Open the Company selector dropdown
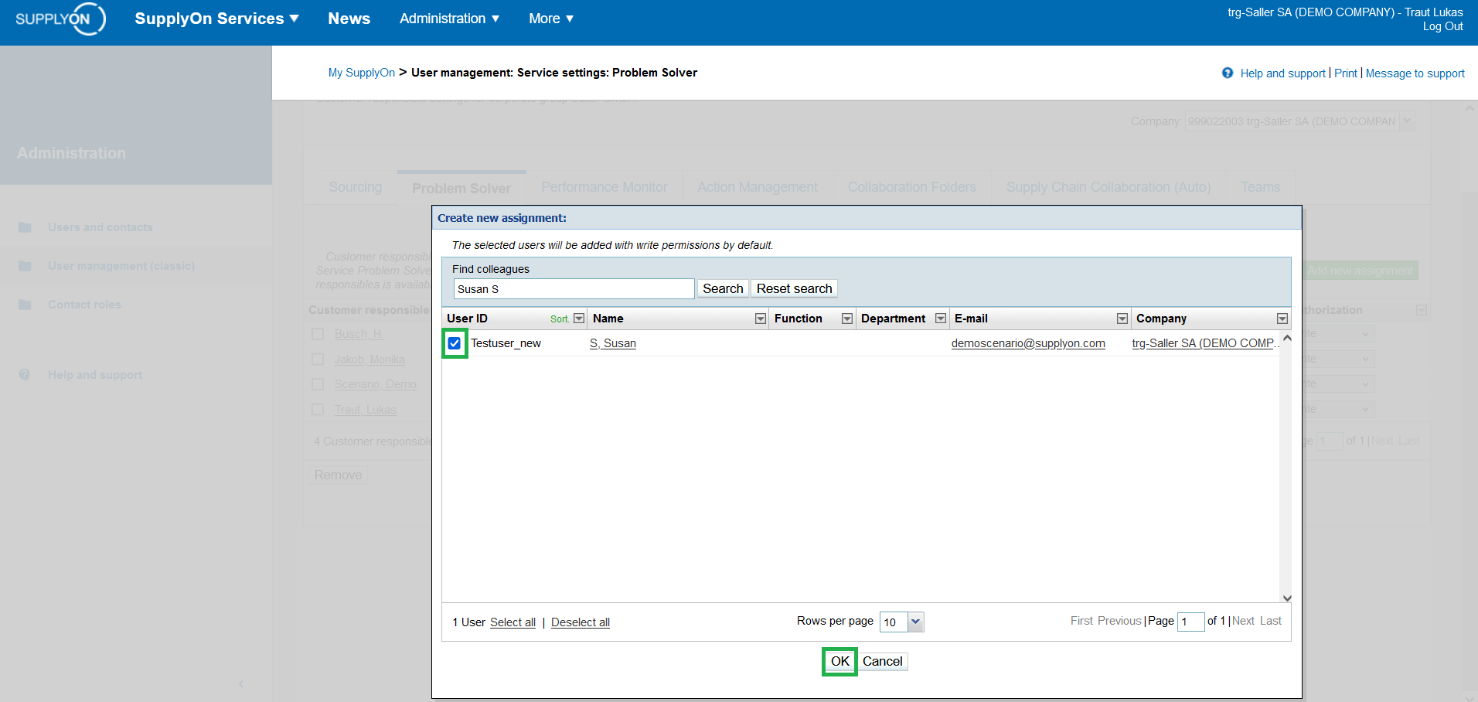Viewport: 1478px width, 702px height. click(1408, 121)
